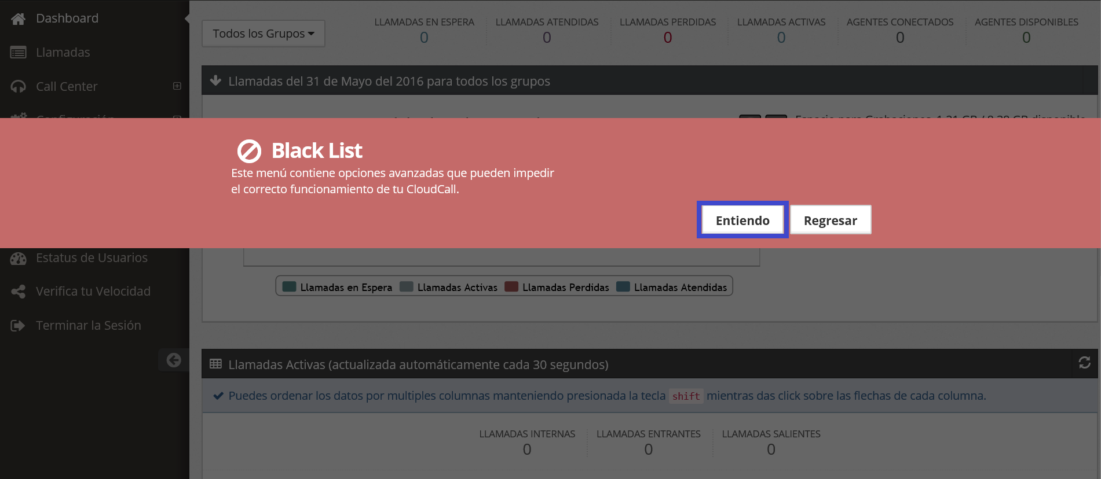Viewport: 1101px width, 479px height.
Task: Click the LLAMADAS ATENDIDAS counter value
Action: [547, 38]
